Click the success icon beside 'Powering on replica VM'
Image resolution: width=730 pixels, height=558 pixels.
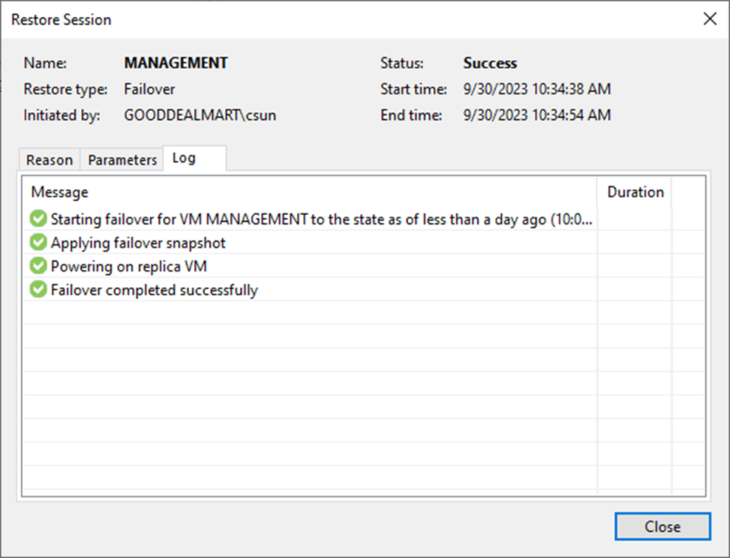coord(38,266)
